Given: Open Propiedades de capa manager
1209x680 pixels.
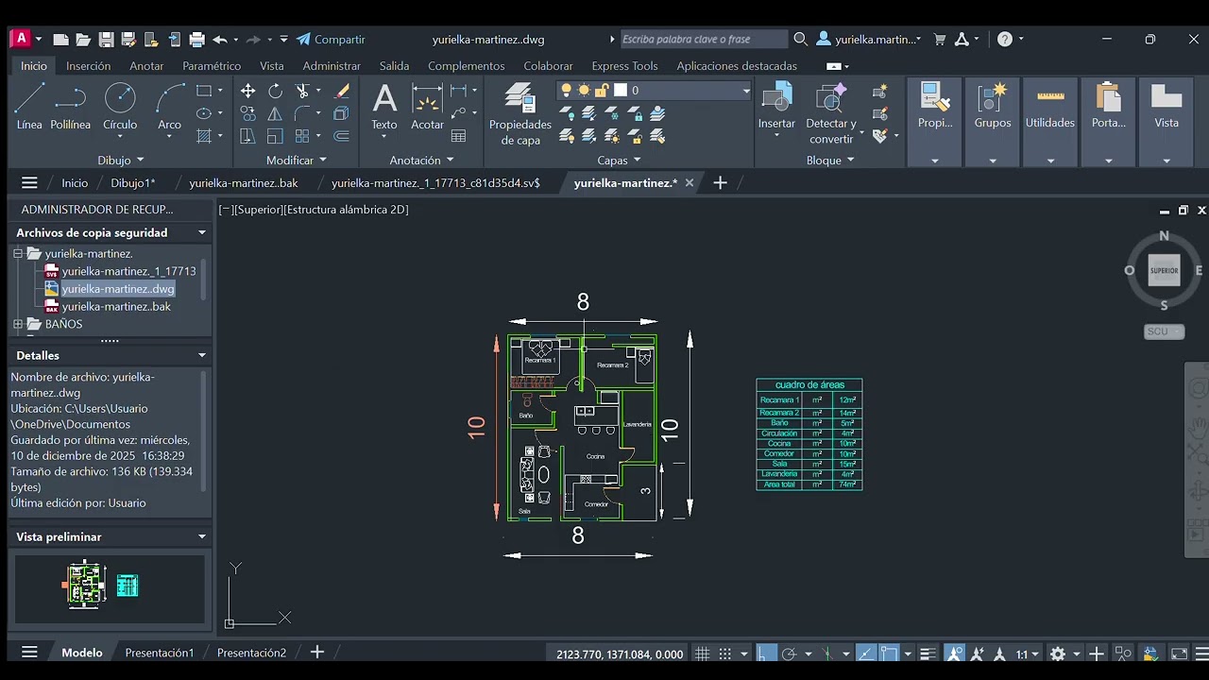Looking at the screenshot, I should coord(520,113).
